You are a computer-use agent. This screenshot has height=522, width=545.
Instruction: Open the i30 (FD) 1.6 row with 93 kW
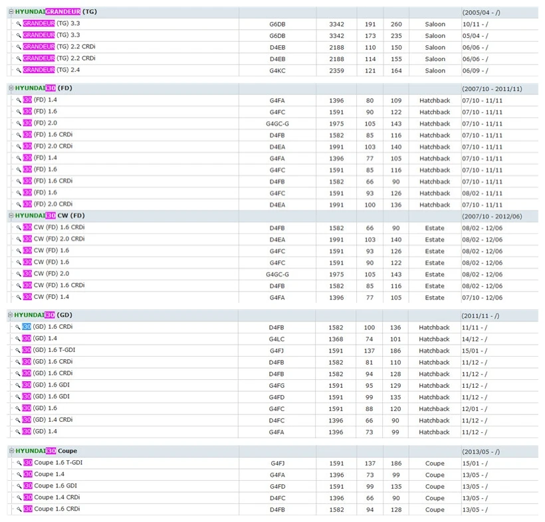click(40, 193)
